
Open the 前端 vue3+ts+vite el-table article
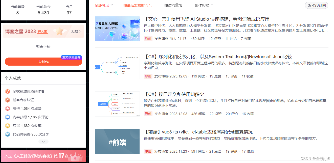pos(198,132)
